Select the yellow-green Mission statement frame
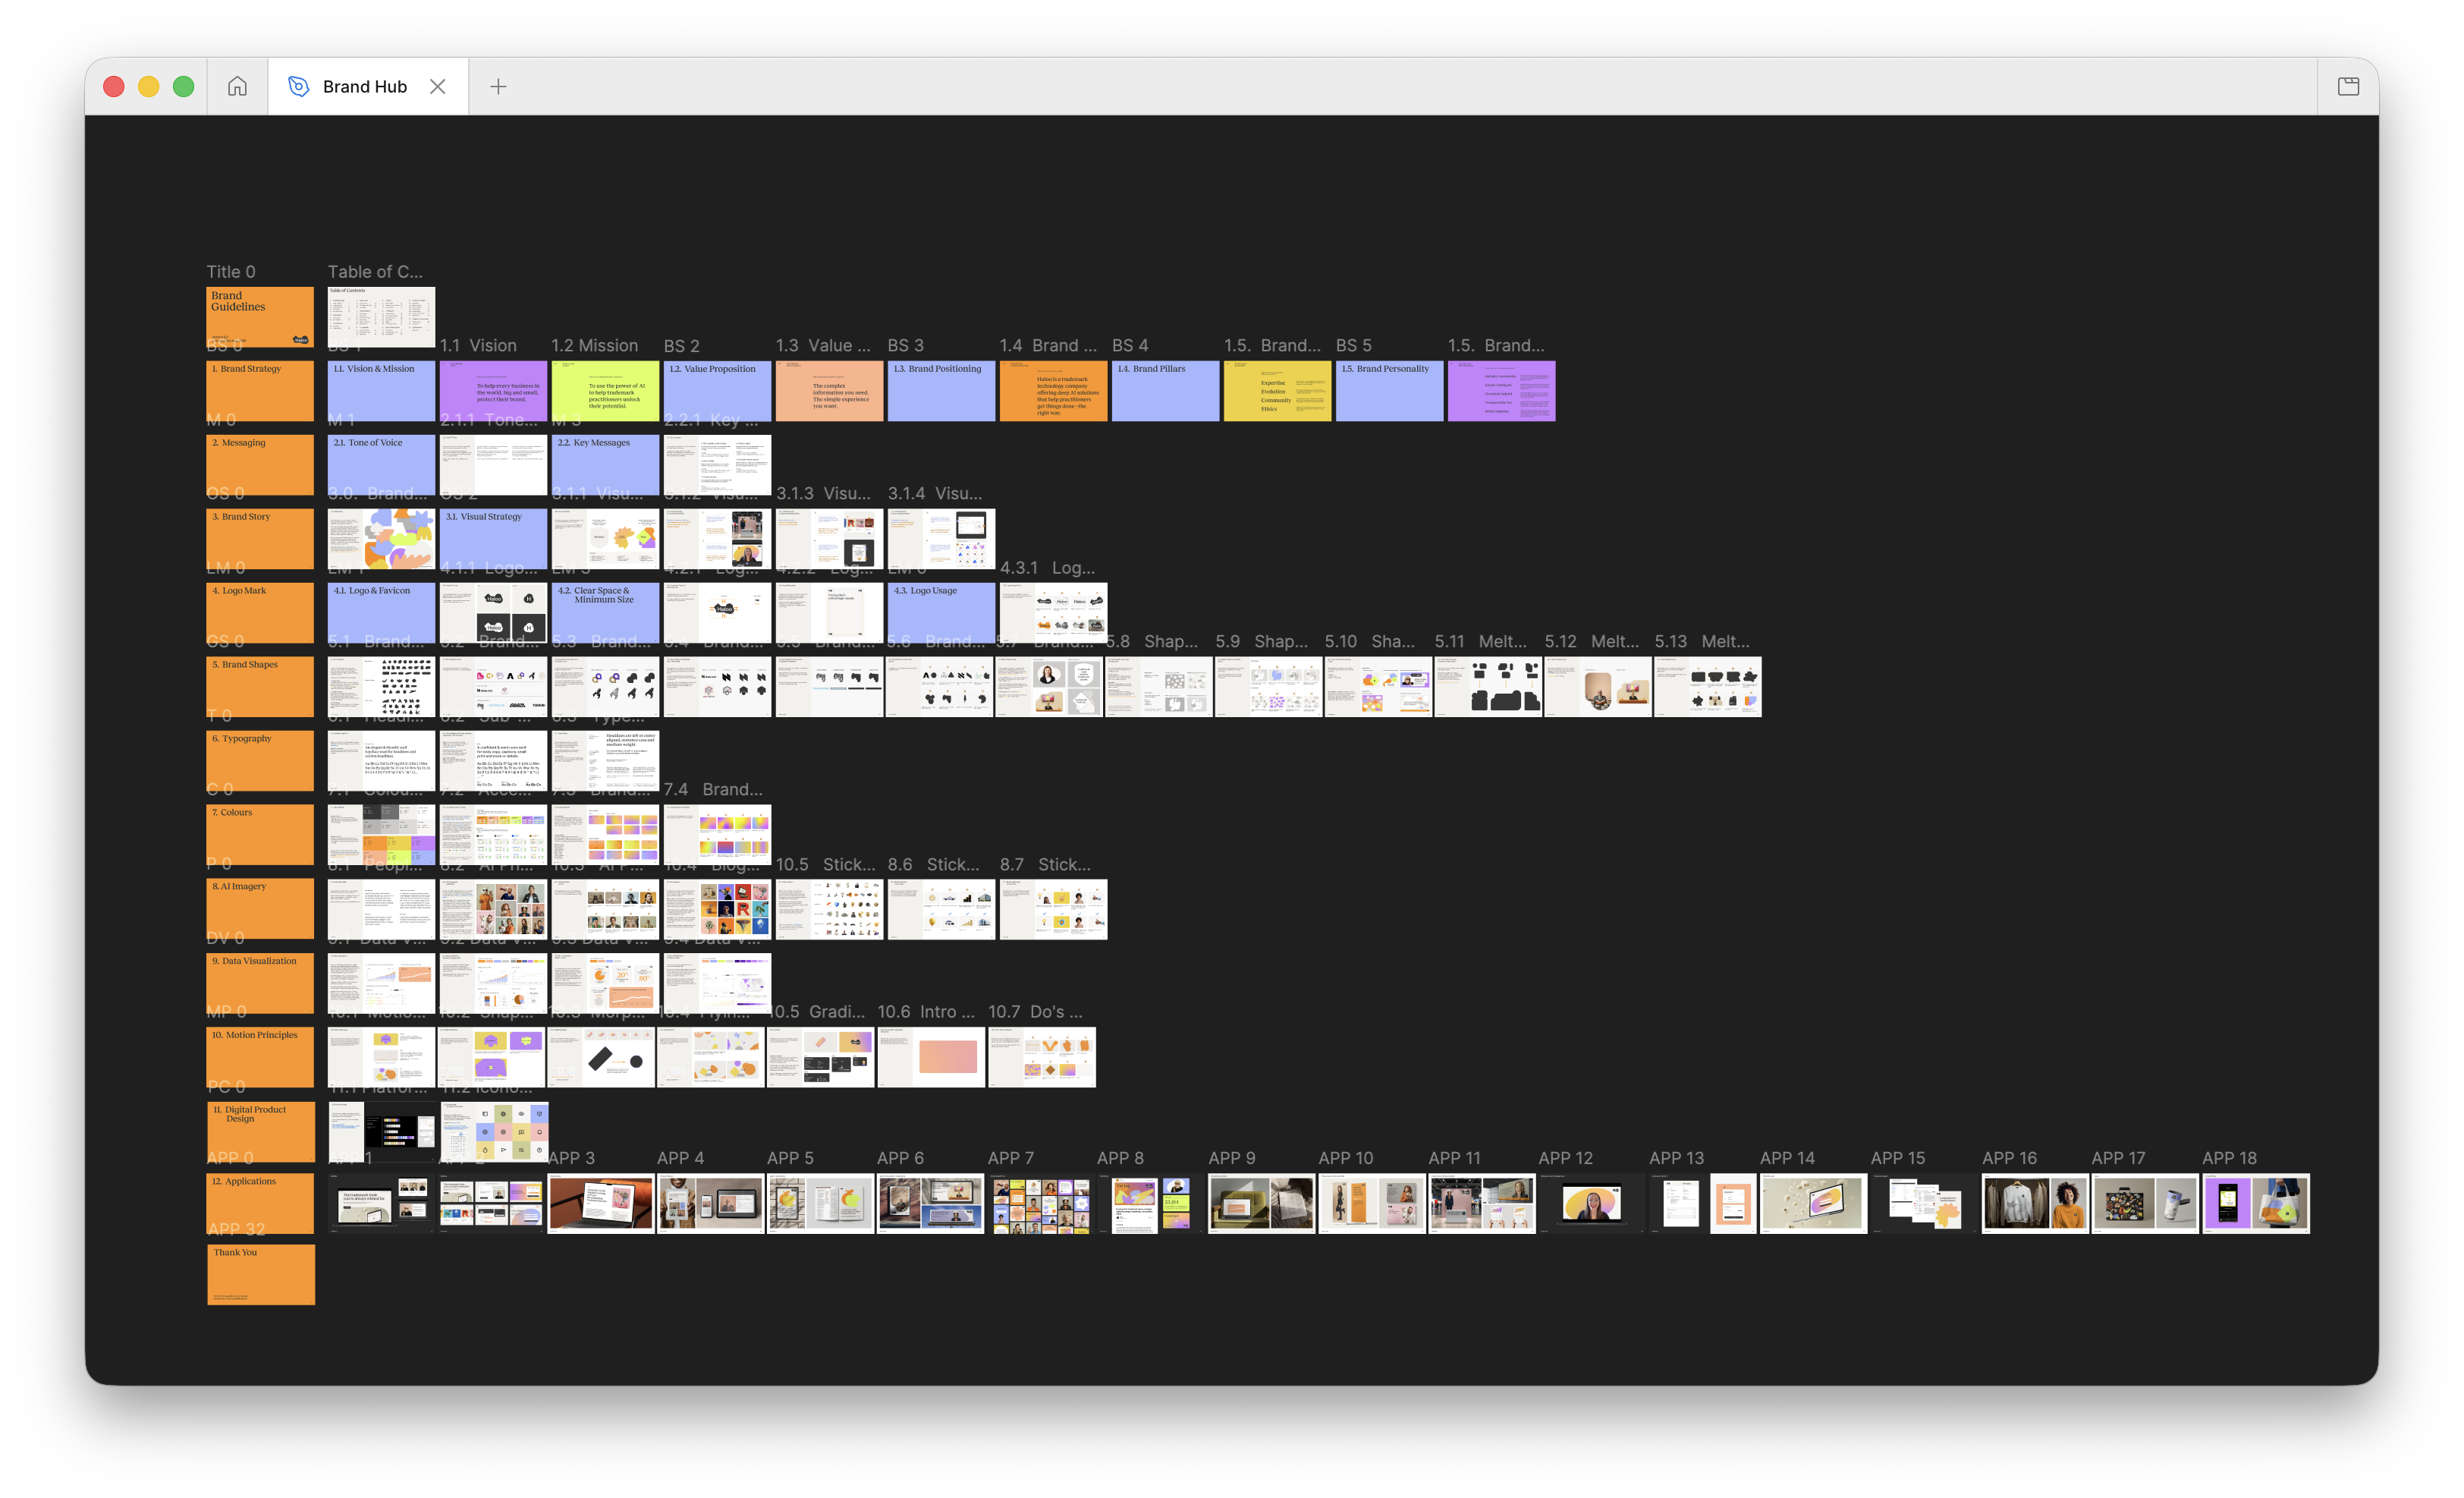 (605, 391)
